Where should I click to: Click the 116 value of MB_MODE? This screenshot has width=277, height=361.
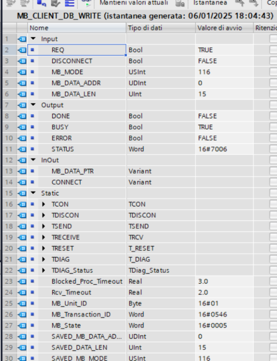(225, 72)
